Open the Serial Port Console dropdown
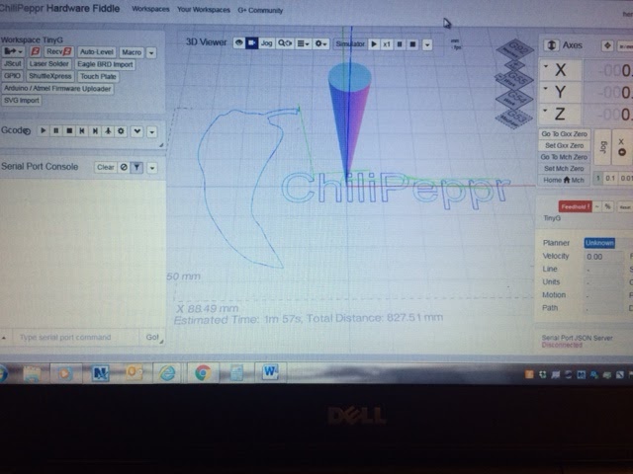This screenshot has width=633, height=474. click(x=151, y=168)
